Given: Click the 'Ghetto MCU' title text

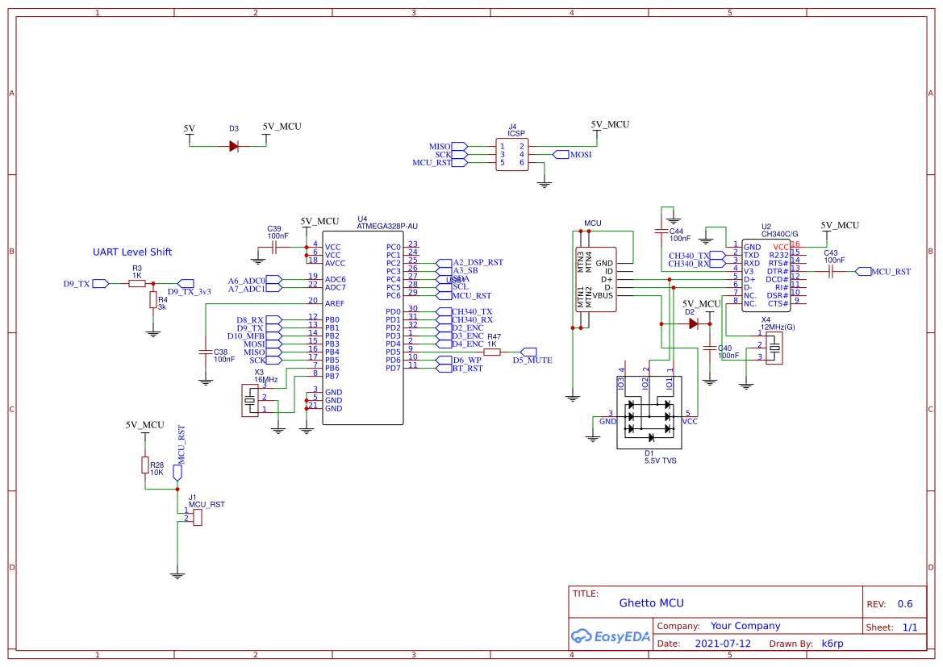Looking at the screenshot, I should coord(652,602).
